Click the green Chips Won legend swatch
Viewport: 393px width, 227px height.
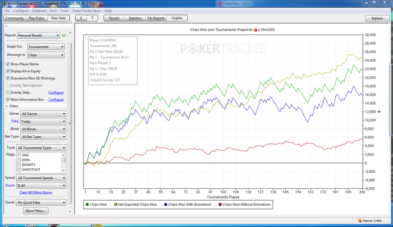[87, 205]
